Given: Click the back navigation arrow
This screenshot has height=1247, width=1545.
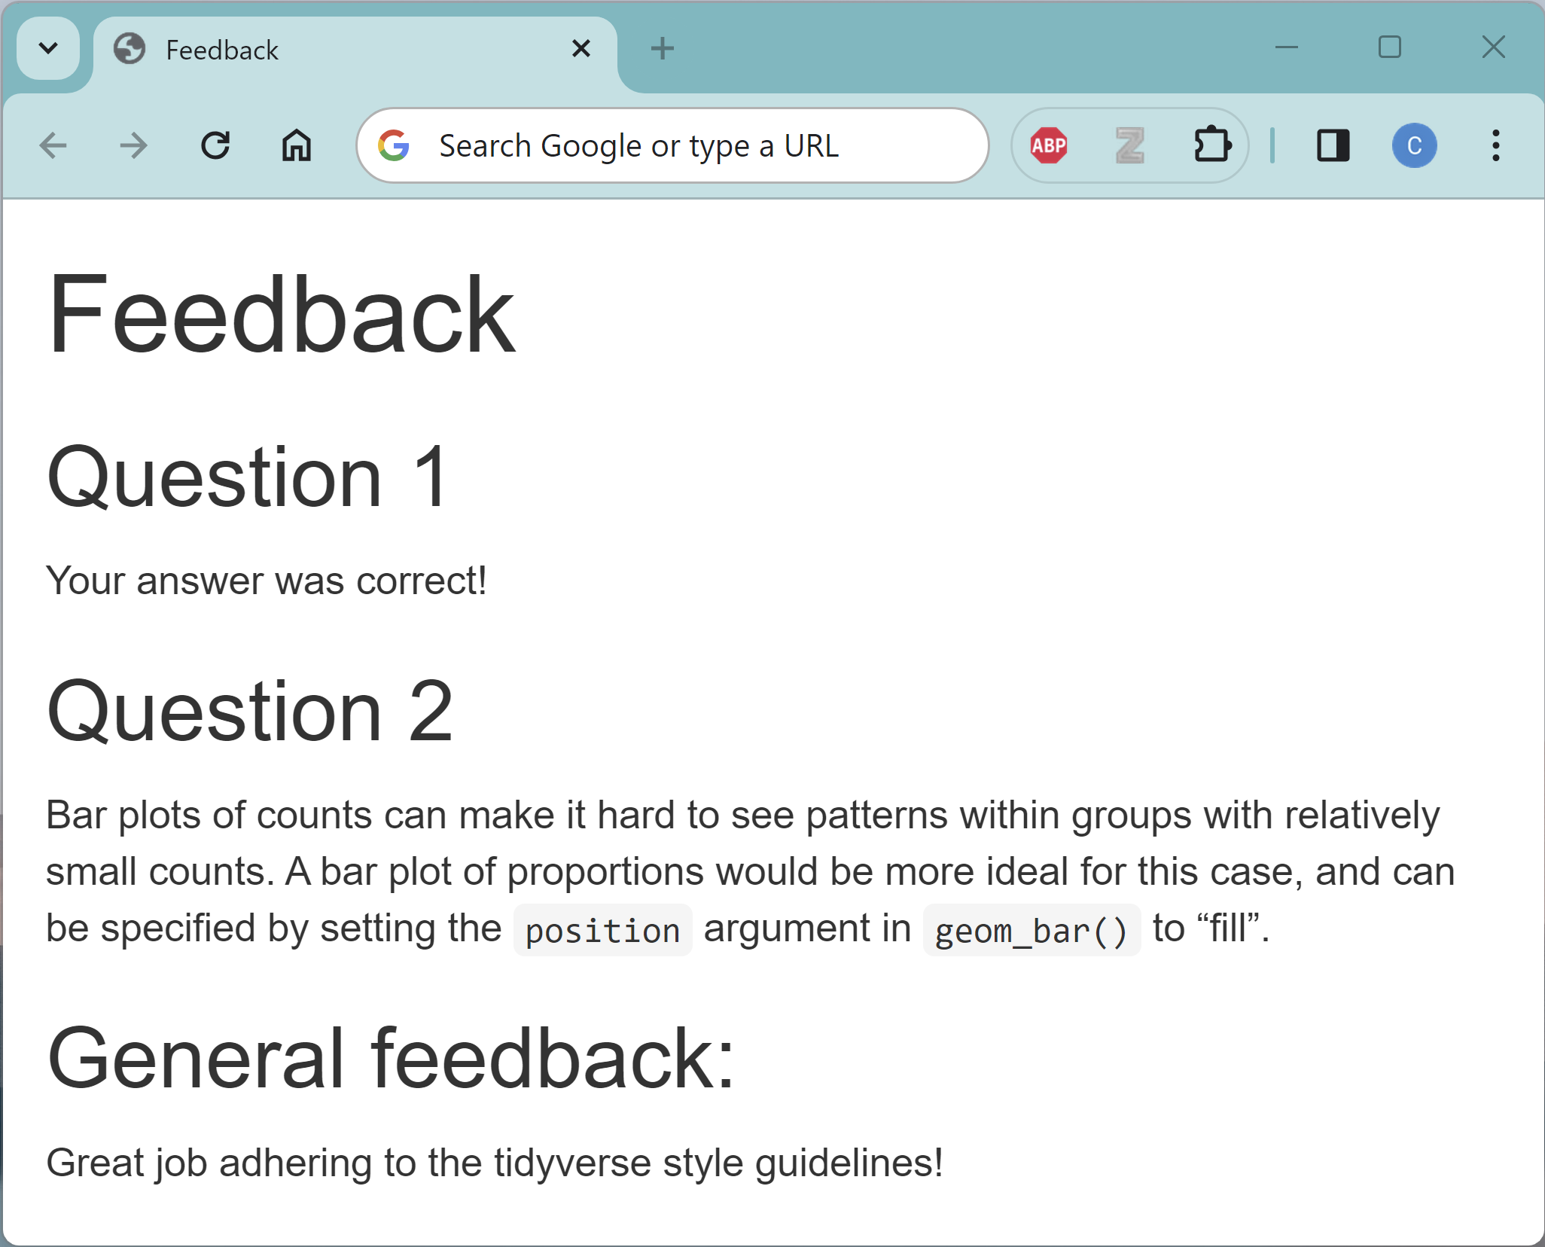Looking at the screenshot, I should [x=53, y=145].
